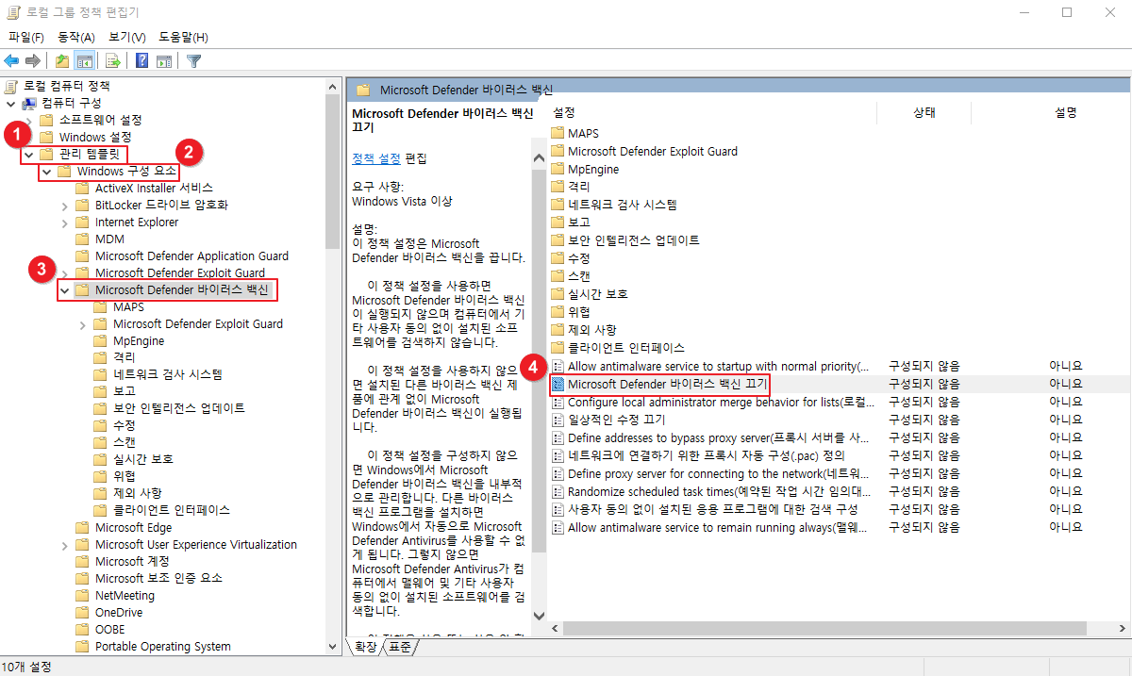Click left tree scrollbar down arrow
The image size is (1132, 676).
click(x=332, y=647)
